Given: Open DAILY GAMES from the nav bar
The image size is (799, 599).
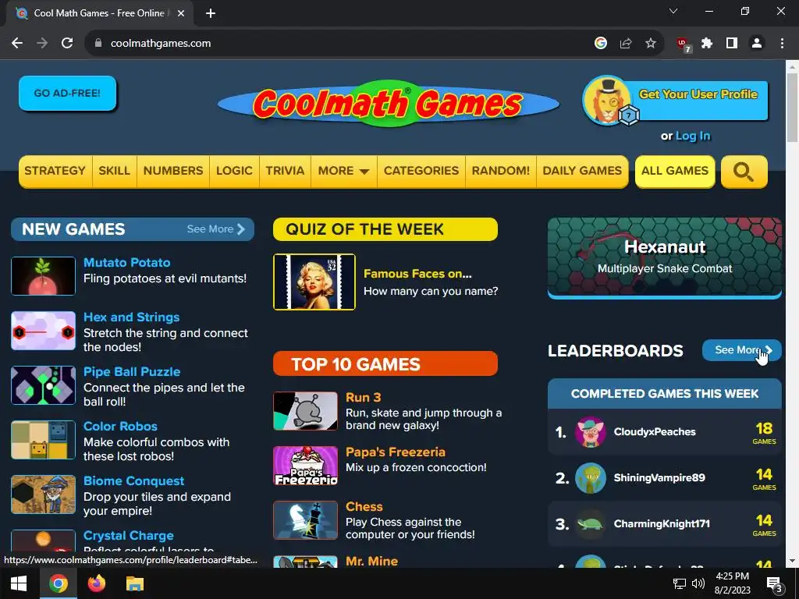Looking at the screenshot, I should tap(582, 171).
